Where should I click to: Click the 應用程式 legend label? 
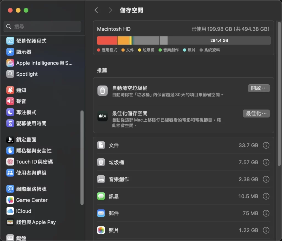(x=109, y=50)
